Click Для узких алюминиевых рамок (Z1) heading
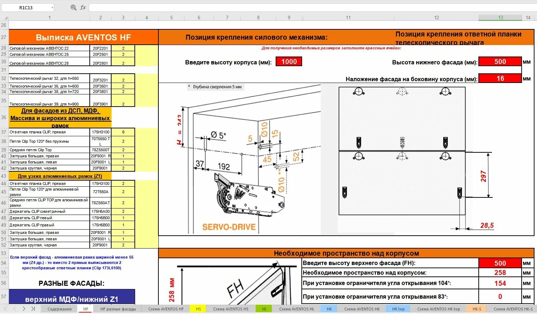 pos(60,176)
